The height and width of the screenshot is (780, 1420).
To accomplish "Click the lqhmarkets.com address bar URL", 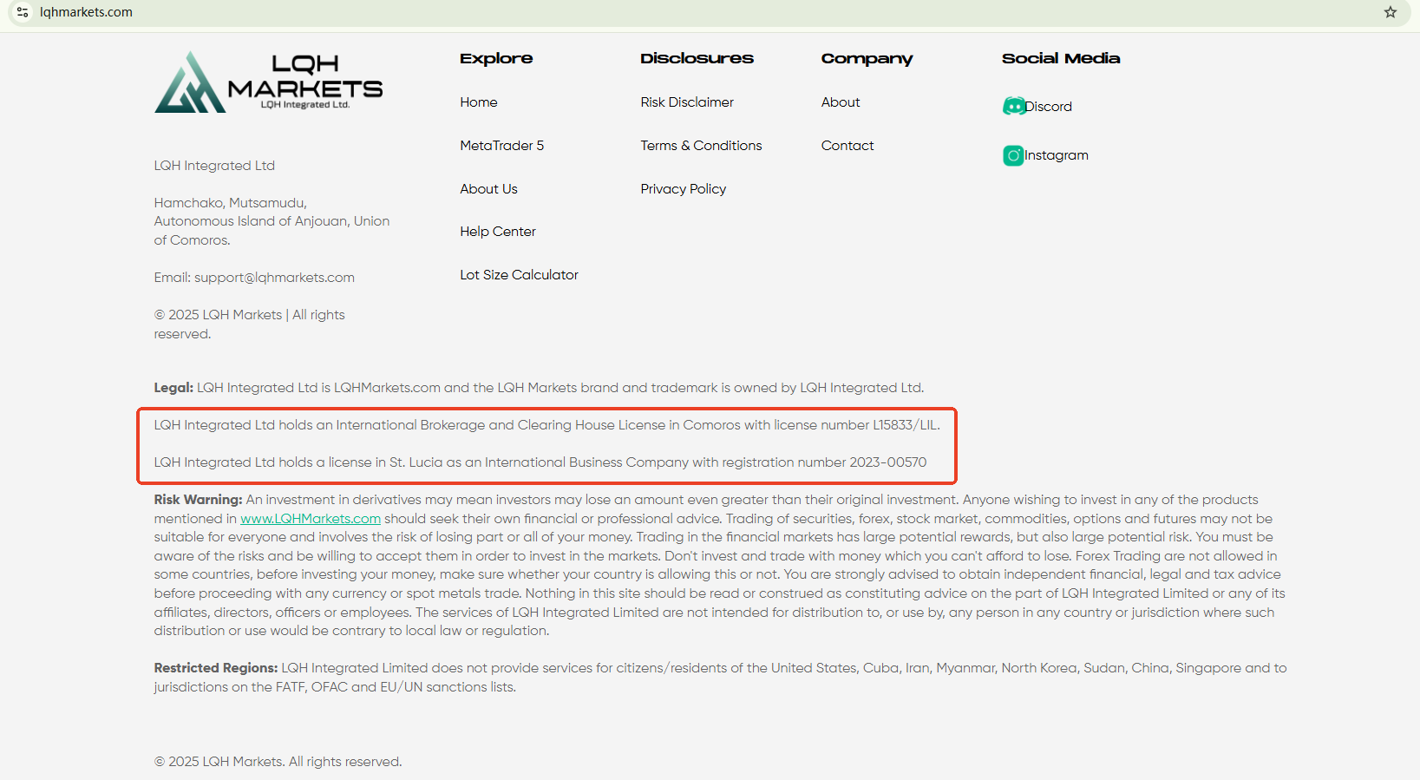I will [x=86, y=12].
